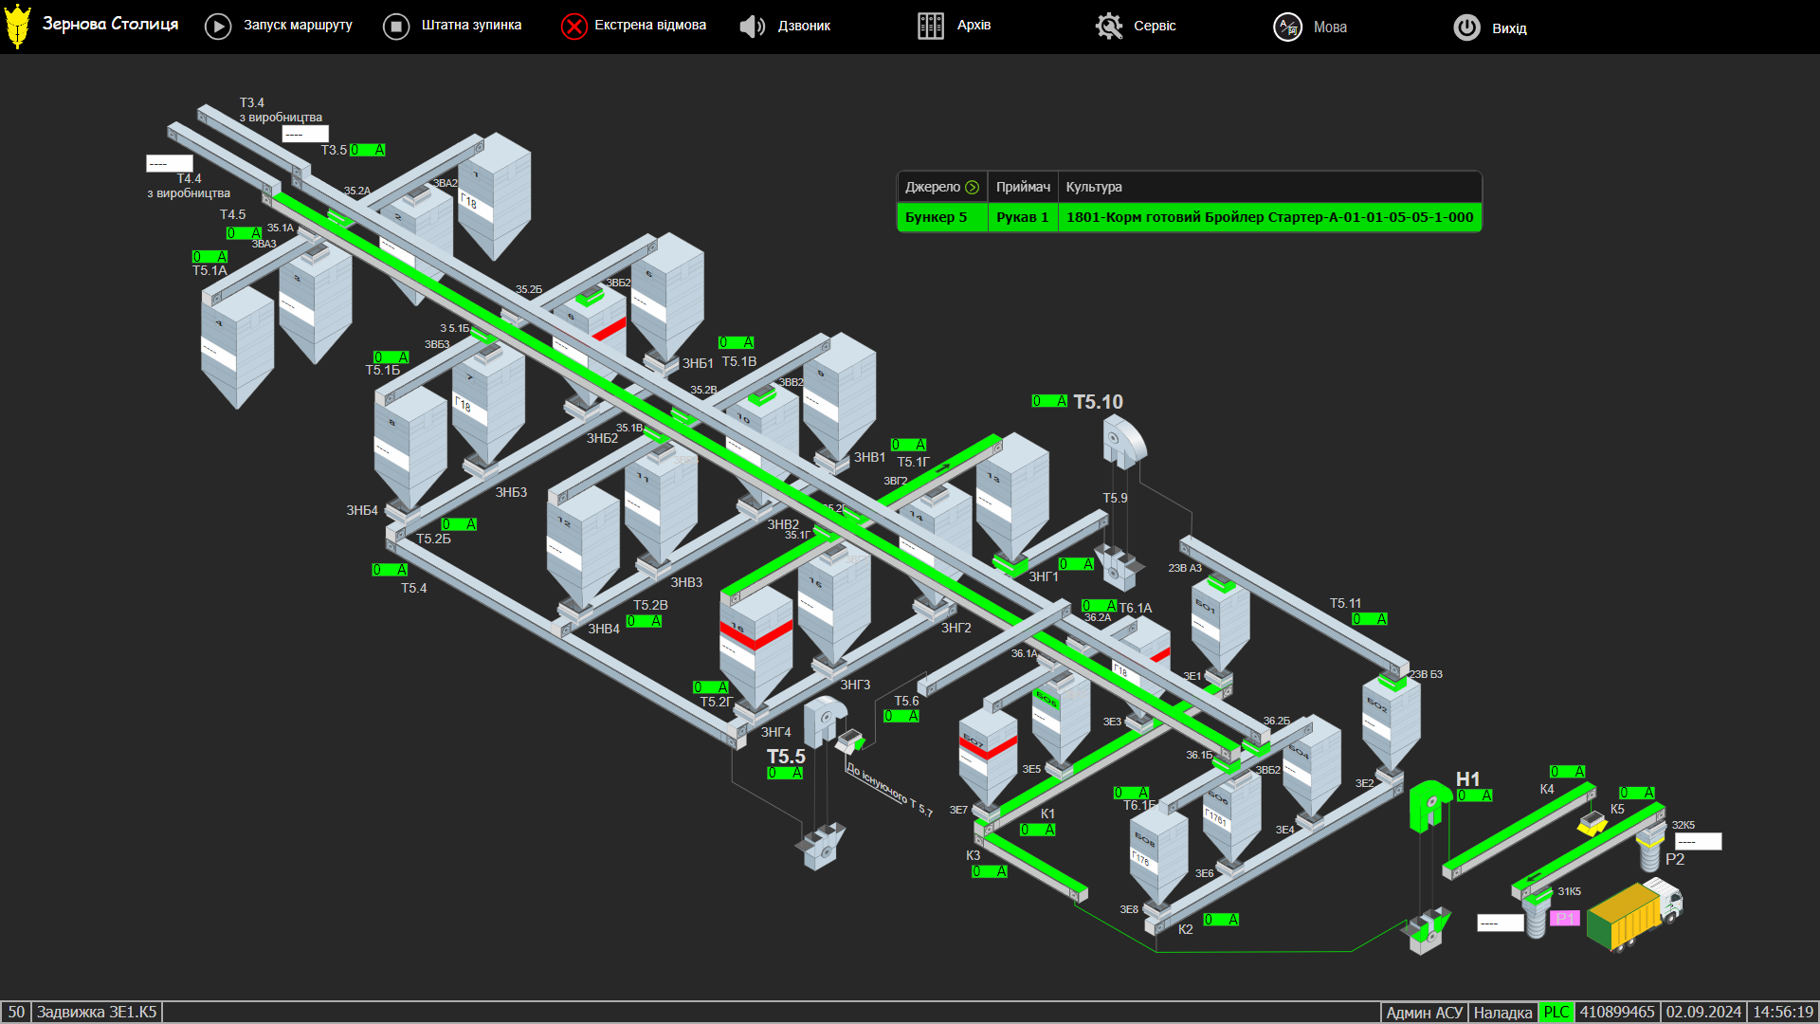Open the Рукав 1 receiver cell
Image resolution: width=1820 pixels, height=1024 pixels.
(x=1022, y=217)
